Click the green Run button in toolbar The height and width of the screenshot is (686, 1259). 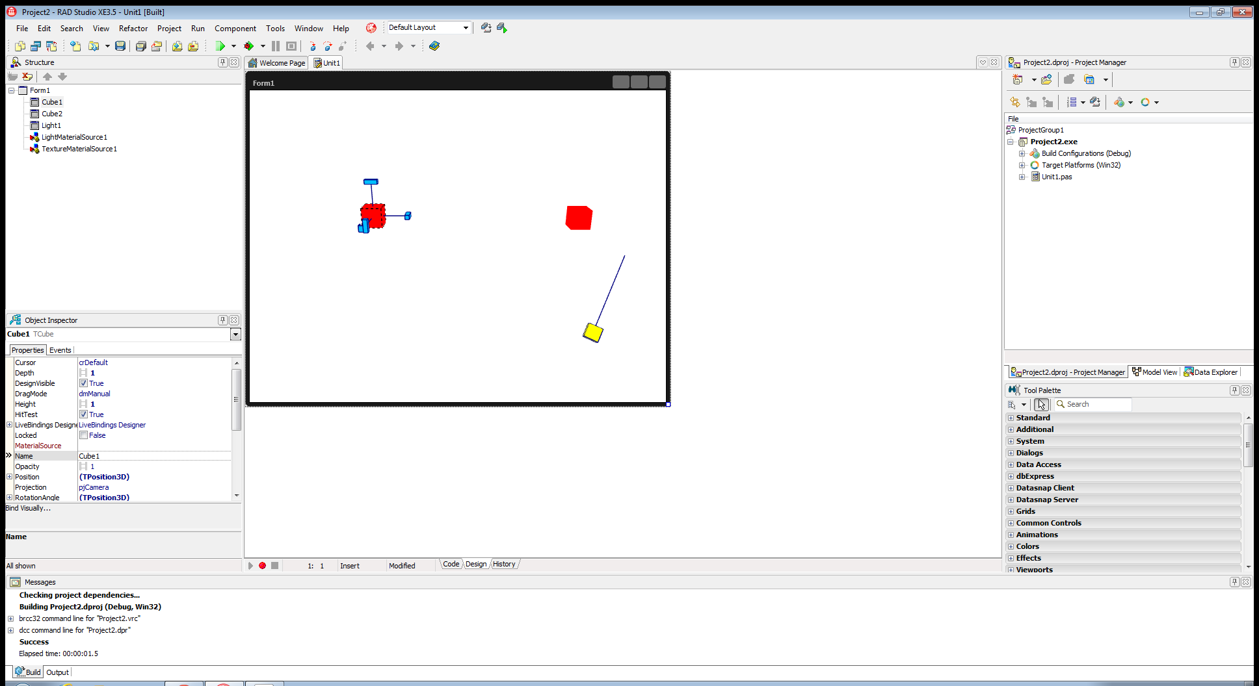[220, 46]
